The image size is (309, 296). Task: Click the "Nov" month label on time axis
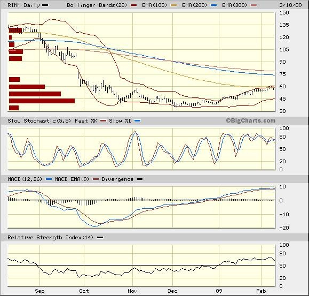click(x=132, y=291)
